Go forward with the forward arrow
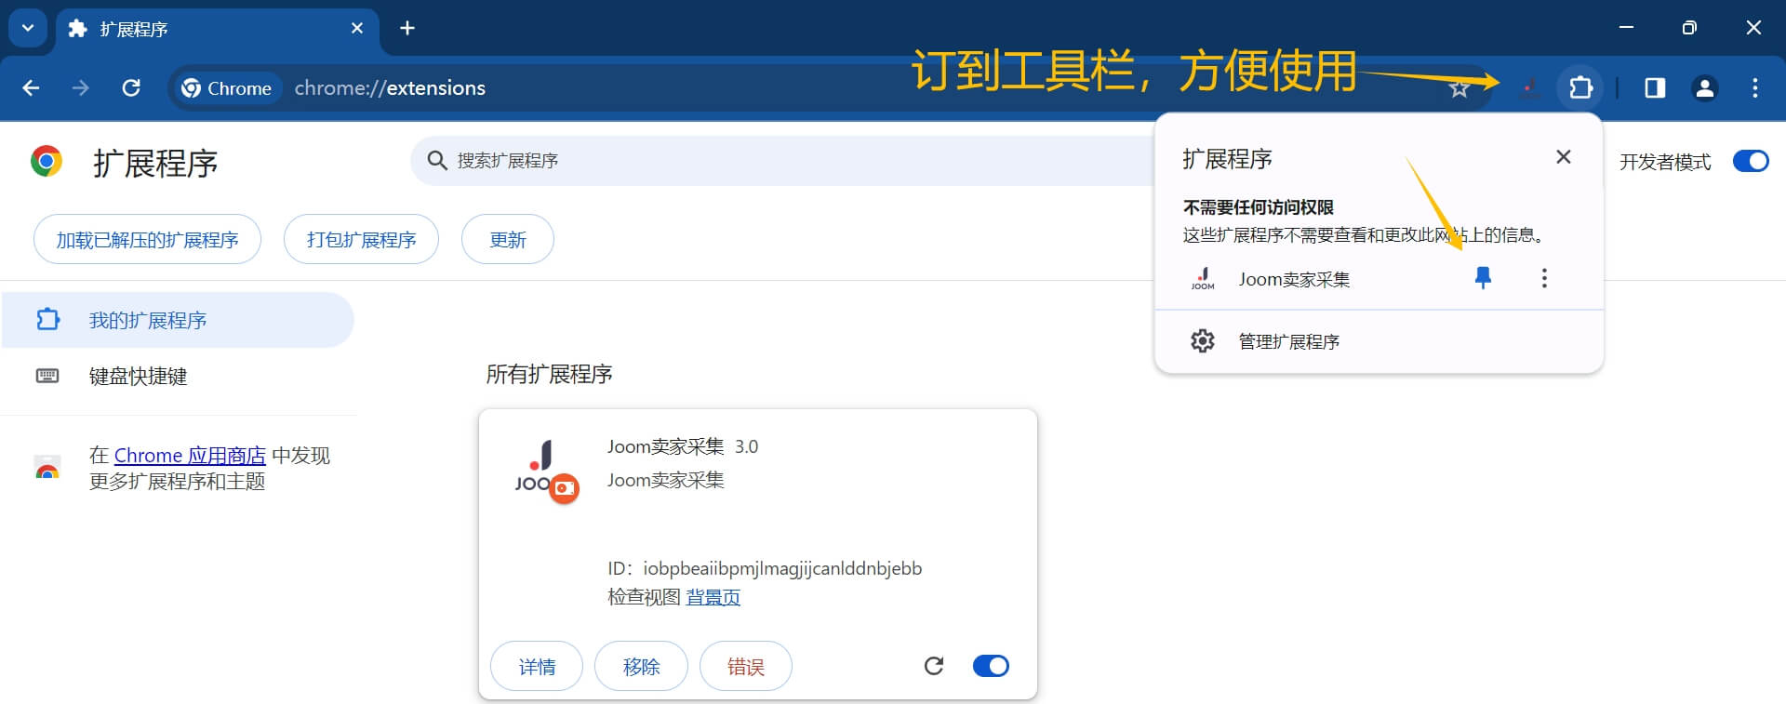 pyautogui.click(x=81, y=88)
